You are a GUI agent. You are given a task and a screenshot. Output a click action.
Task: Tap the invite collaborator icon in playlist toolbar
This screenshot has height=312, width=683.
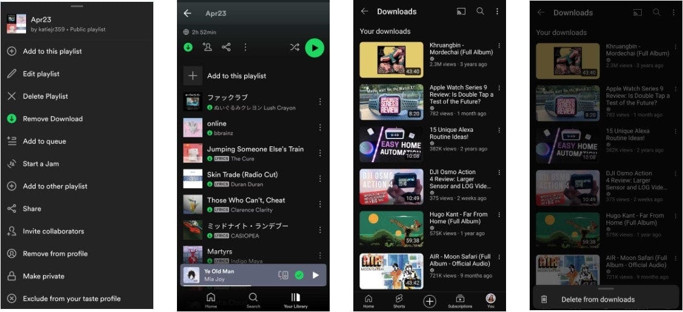(207, 47)
